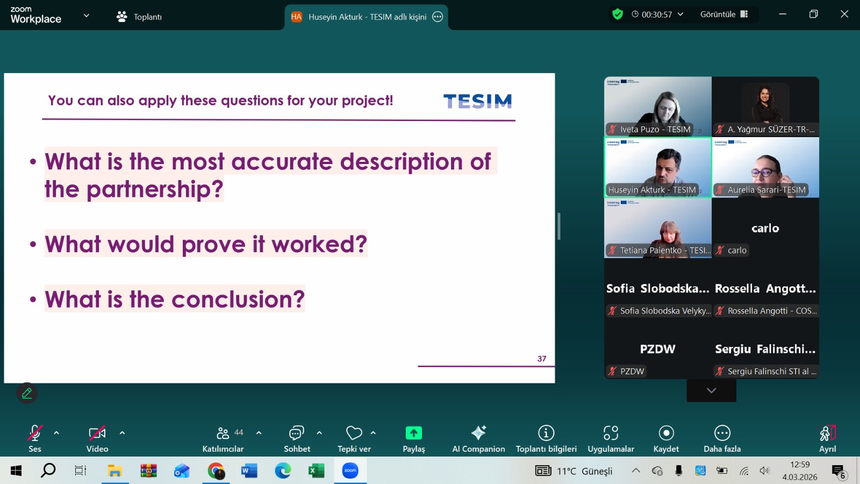Open the AI Companion panel

click(478, 438)
